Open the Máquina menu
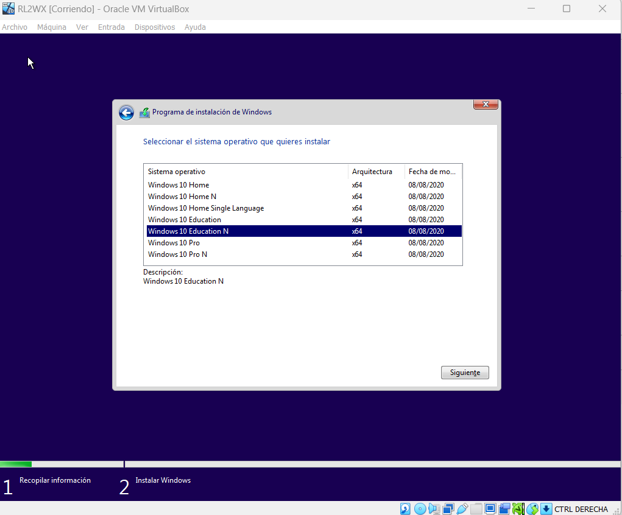 [52, 27]
